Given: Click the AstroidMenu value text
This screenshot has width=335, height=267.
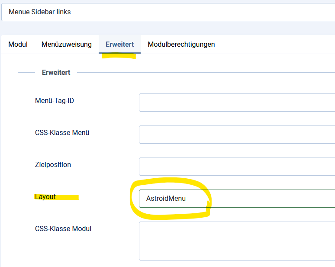Looking at the screenshot, I should coord(166,199).
